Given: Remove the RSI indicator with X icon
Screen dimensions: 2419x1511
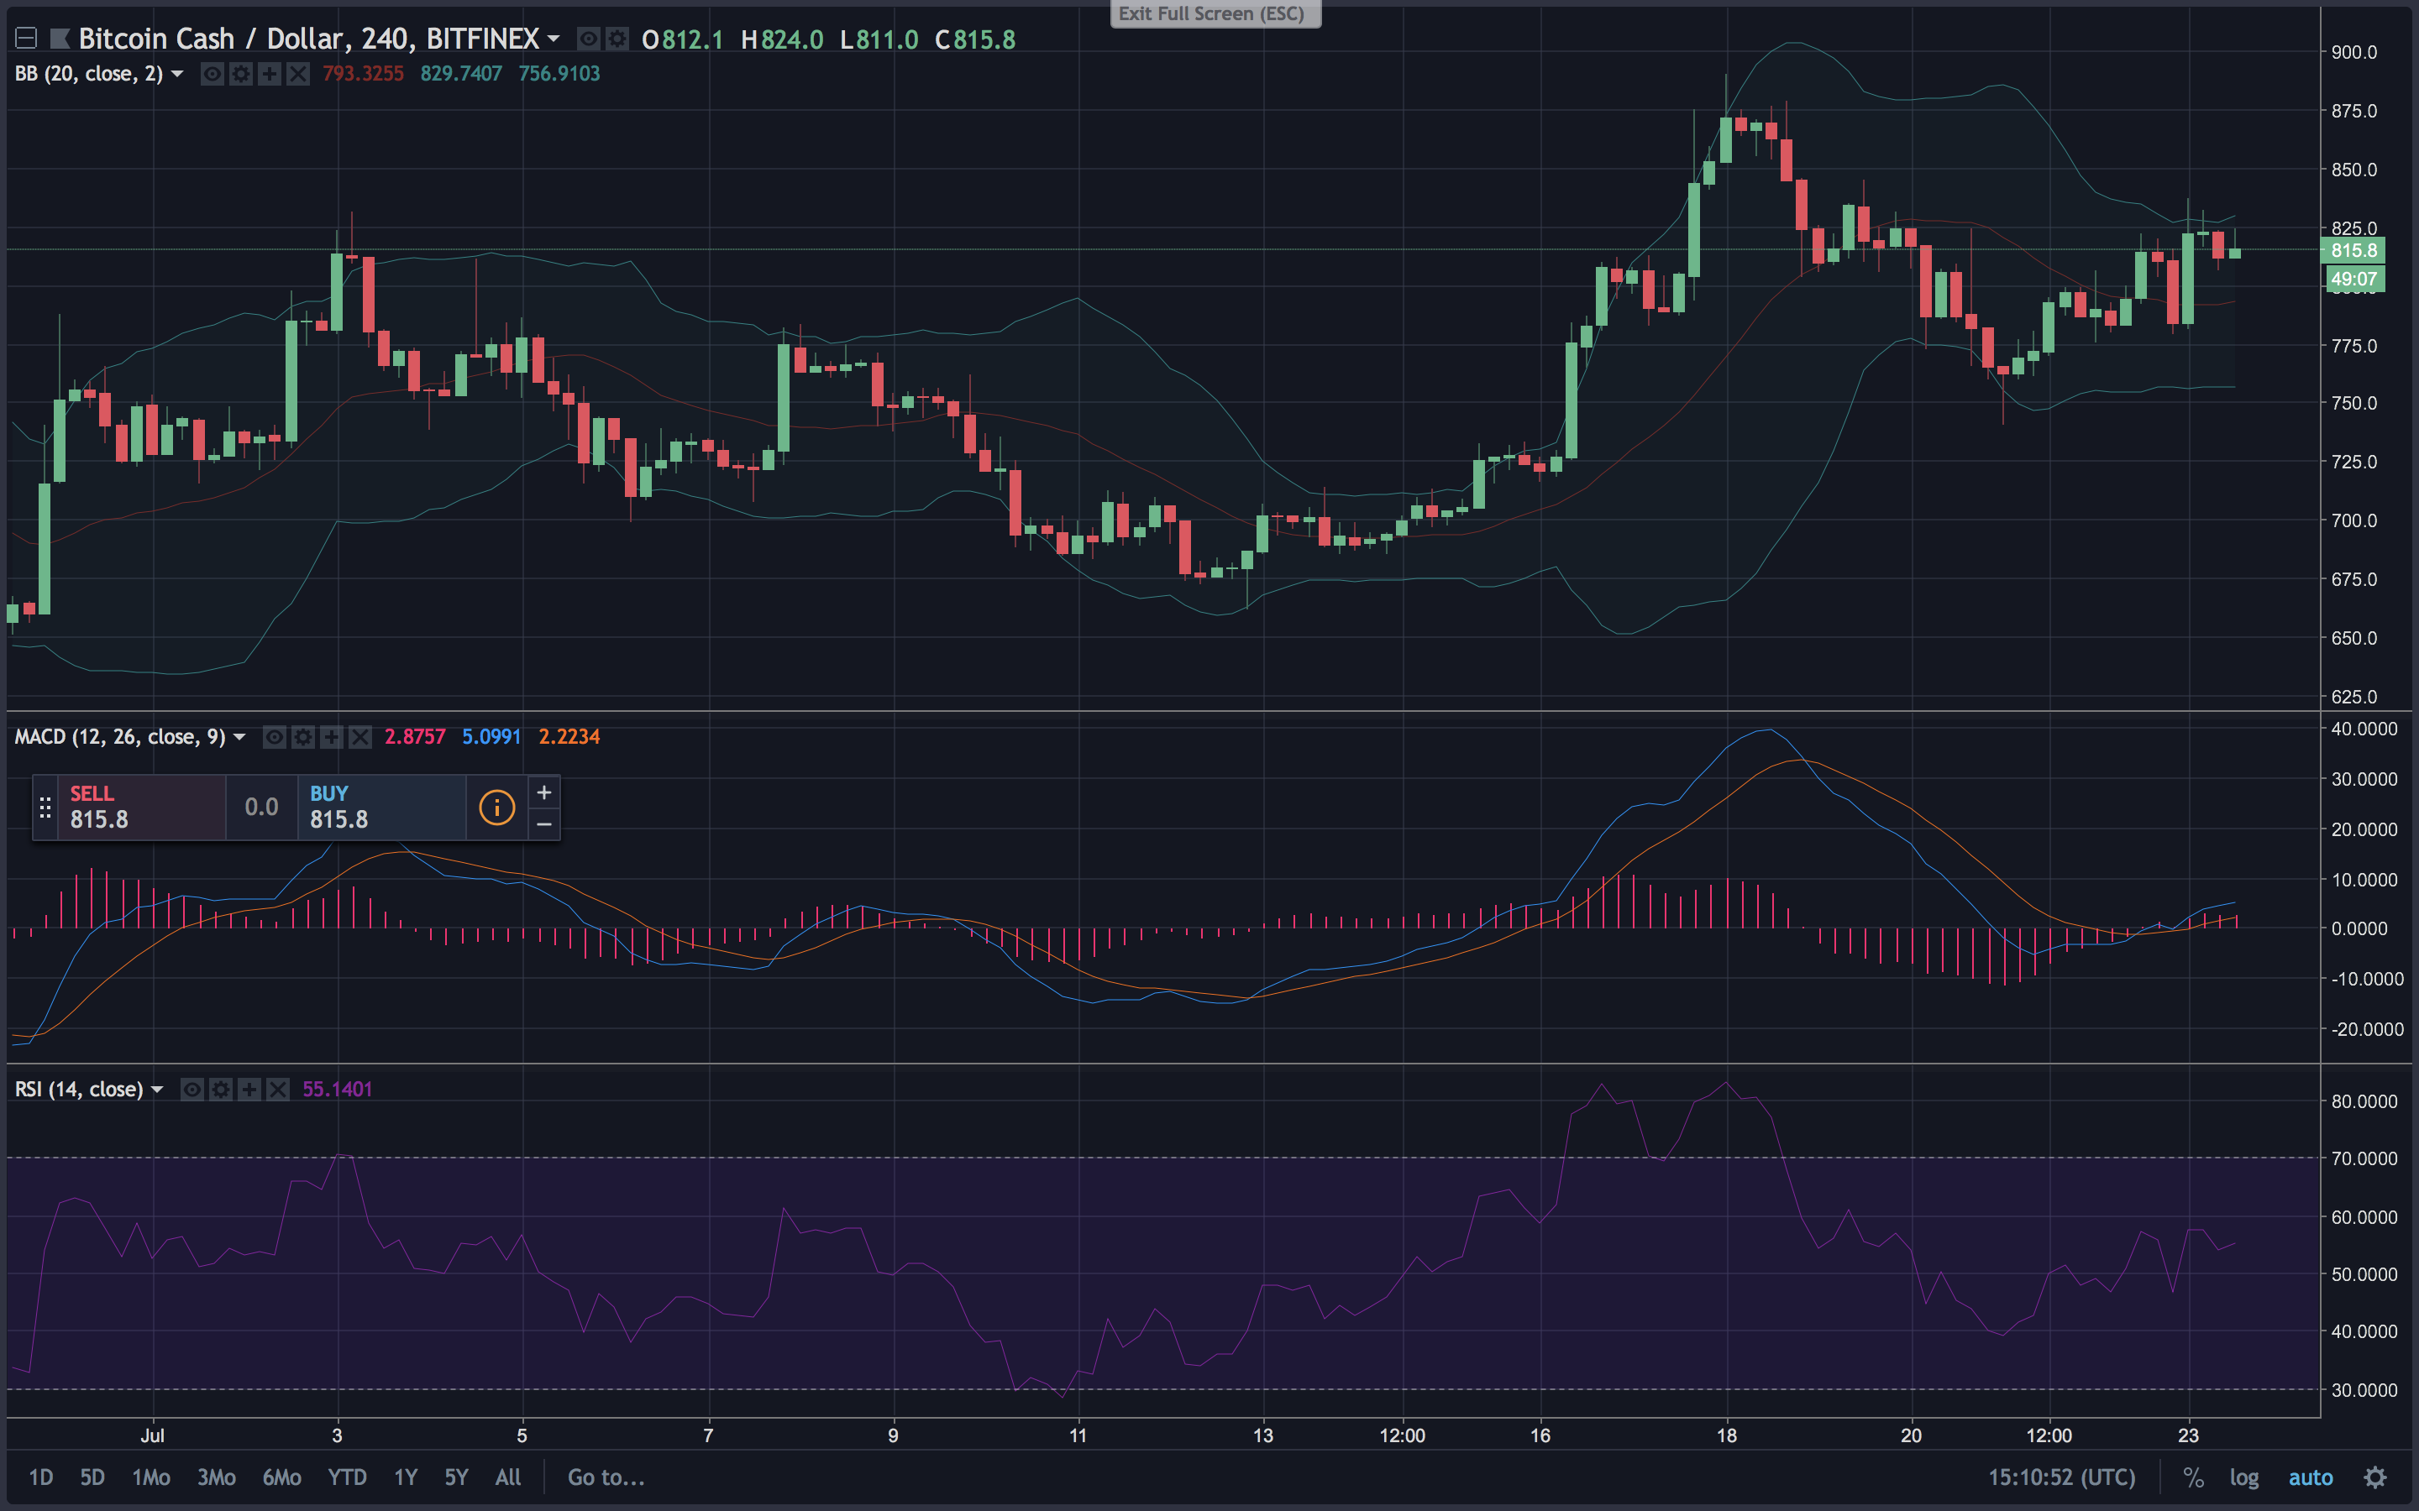Looking at the screenshot, I should [278, 1090].
